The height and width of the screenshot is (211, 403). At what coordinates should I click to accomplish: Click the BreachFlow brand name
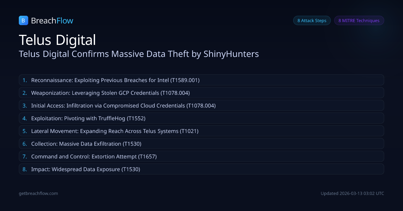pos(52,21)
